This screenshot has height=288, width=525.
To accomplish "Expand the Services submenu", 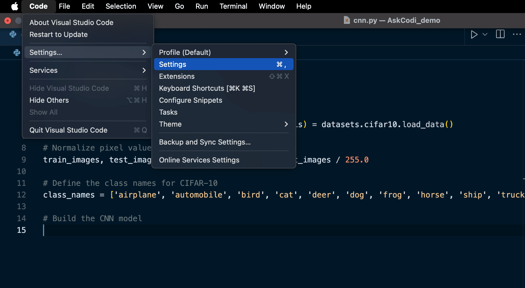I will (x=88, y=70).
